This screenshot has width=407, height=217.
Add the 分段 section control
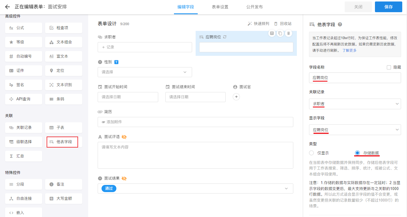(x=23, y=184)
